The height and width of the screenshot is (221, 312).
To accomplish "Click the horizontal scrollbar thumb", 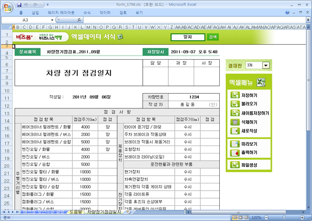I will [x=239, y=212].
